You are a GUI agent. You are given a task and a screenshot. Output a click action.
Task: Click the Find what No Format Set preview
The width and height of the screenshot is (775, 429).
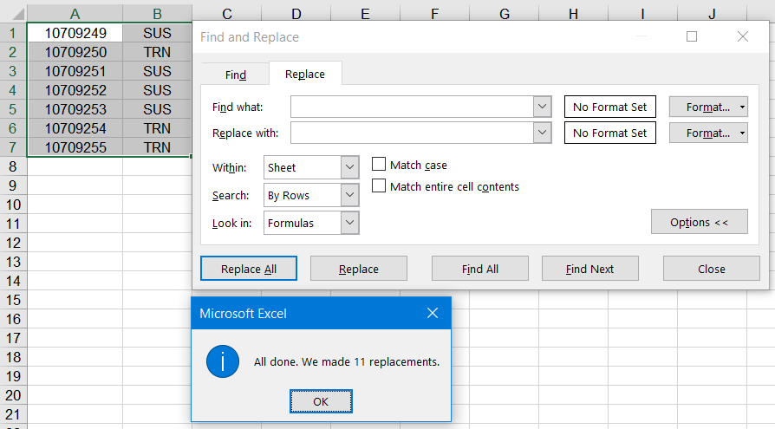pos(610,107)
